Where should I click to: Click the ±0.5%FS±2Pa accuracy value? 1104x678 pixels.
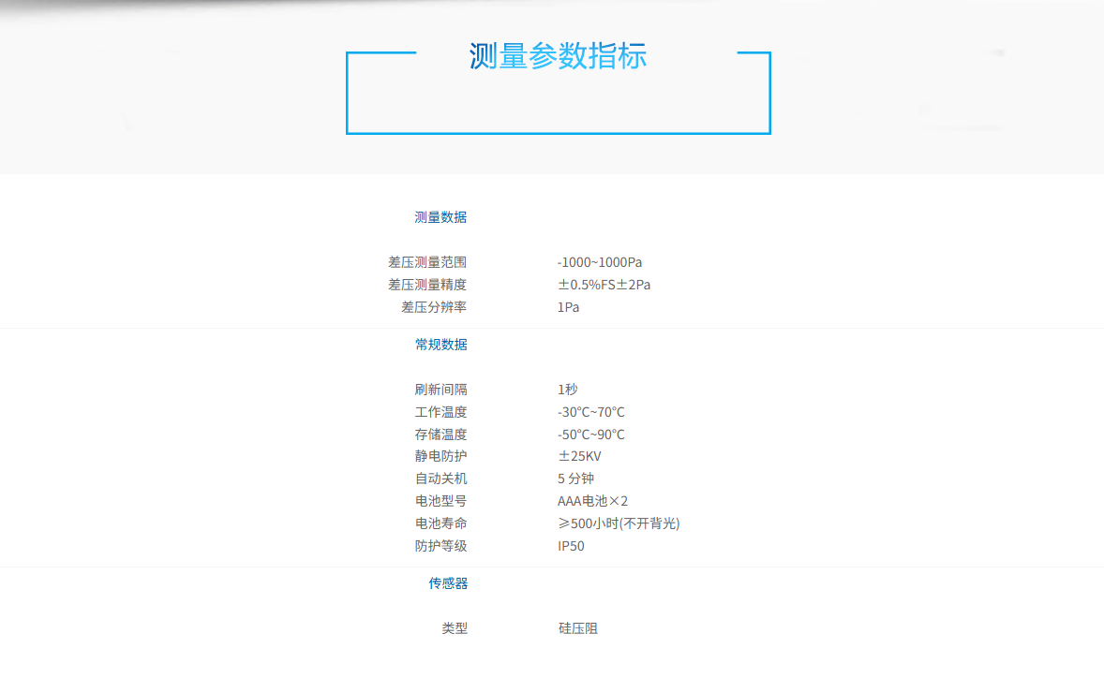tap(604, 285)
